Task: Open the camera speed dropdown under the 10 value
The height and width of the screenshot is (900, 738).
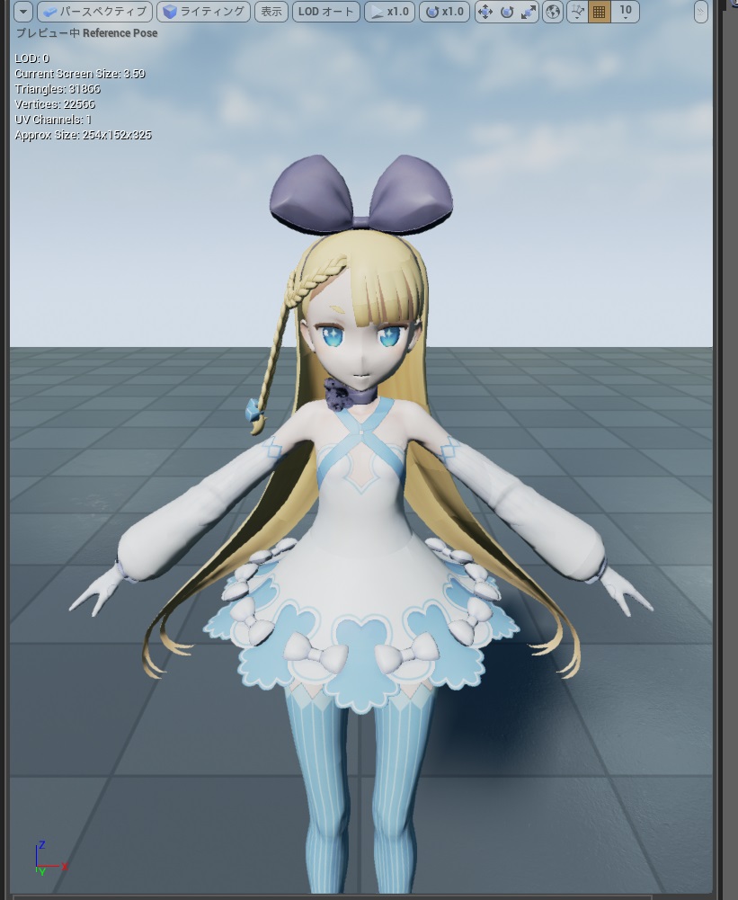Action: pyautogui.click(x=626, y=18)
